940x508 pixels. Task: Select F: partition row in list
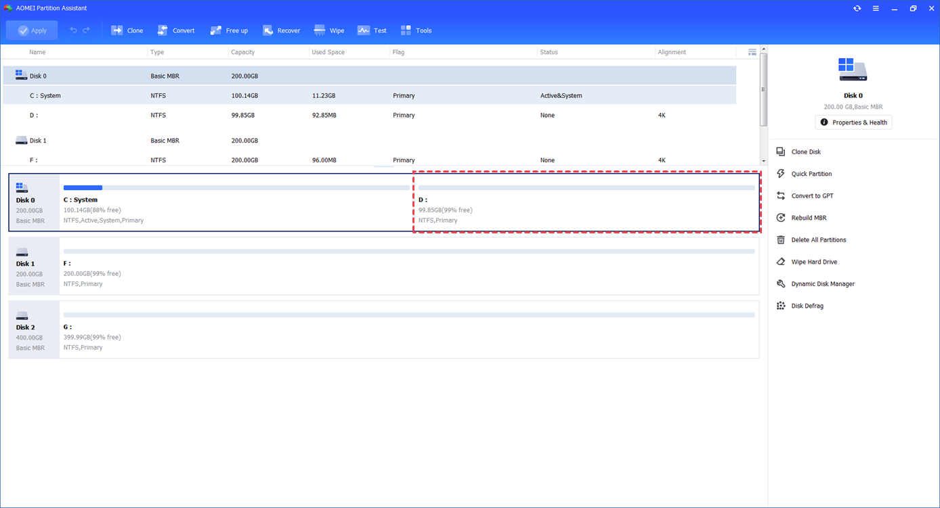coord(369,160)
